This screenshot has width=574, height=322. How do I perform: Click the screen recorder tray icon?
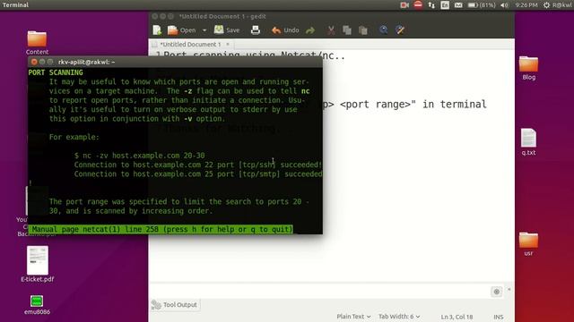[404, 5]
